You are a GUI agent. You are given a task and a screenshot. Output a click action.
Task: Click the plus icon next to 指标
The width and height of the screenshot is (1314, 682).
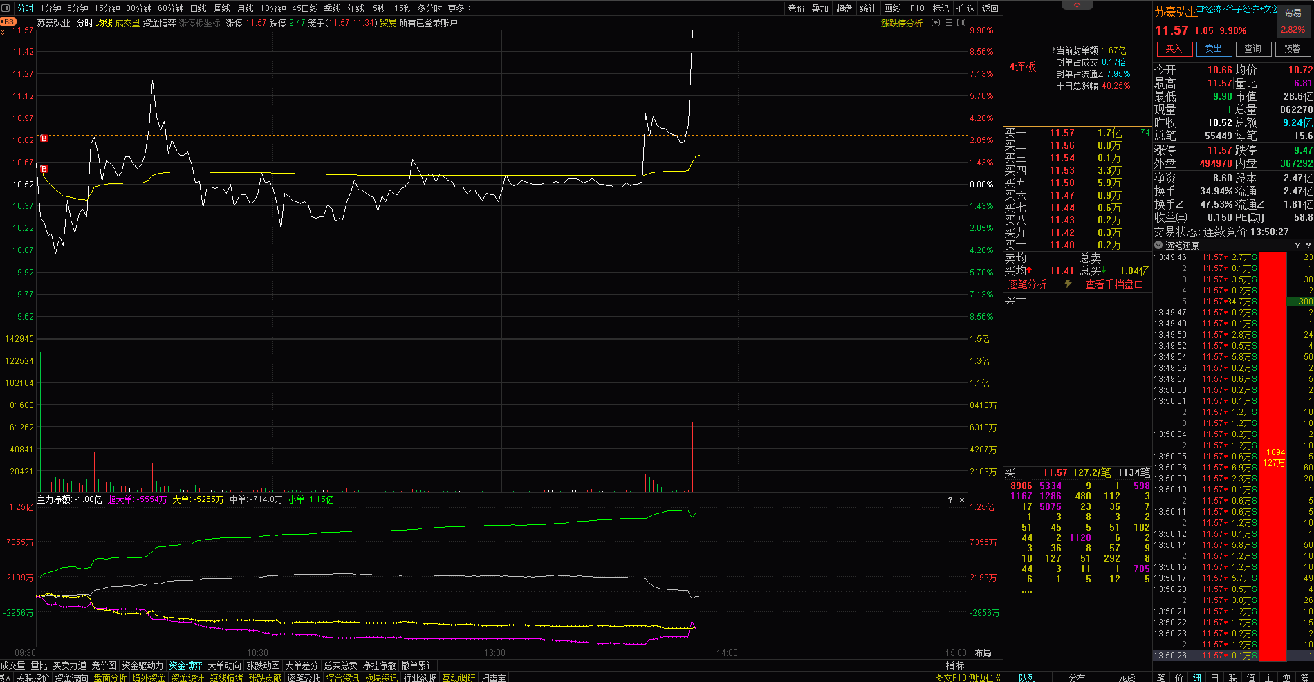pyautogui.click(x=977, y=665)
